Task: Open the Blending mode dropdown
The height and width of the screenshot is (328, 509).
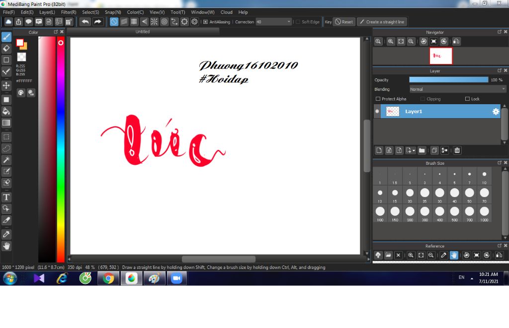Action: coord(458,89)
